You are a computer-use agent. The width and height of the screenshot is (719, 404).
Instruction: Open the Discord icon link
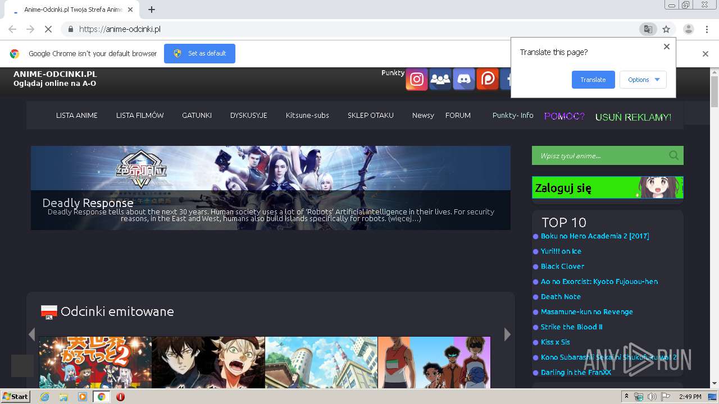point(464,79)
